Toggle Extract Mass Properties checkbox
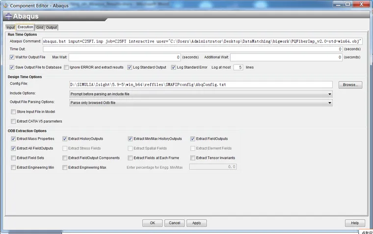 (x=13, y=139)
